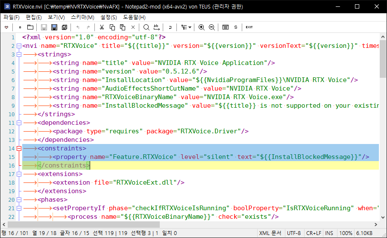The image size is (387, 238).
Task: Click UTF-8 encoding in status bar
Action: tap(294, 233)
